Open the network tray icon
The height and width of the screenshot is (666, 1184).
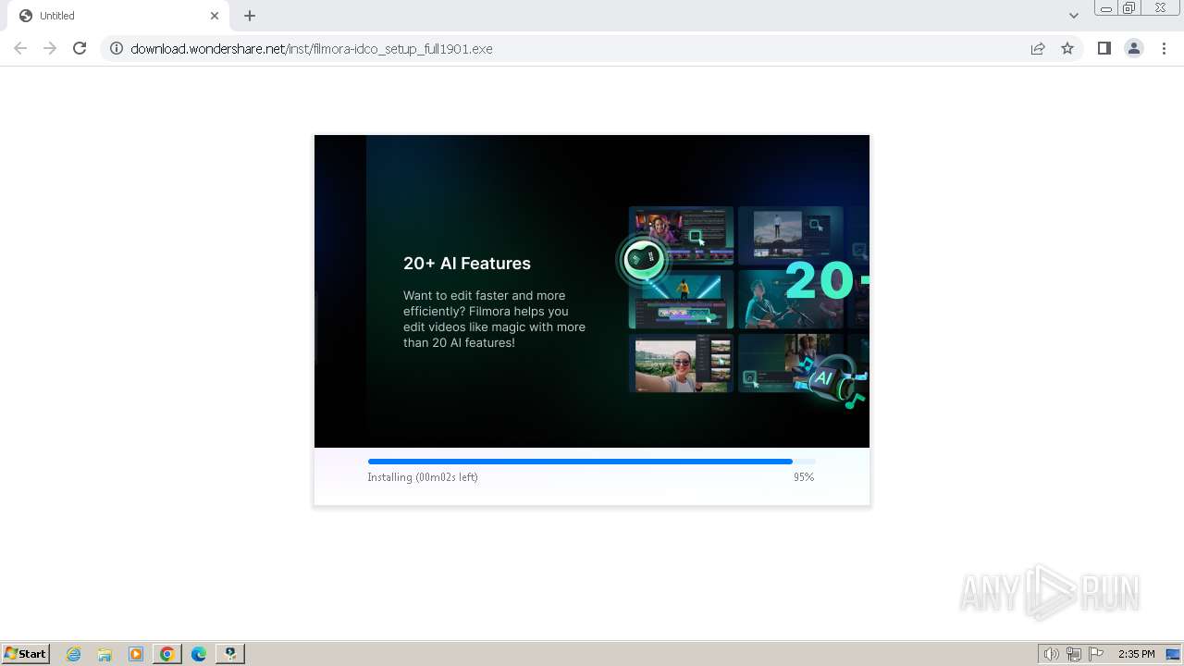pos(1074,654)
